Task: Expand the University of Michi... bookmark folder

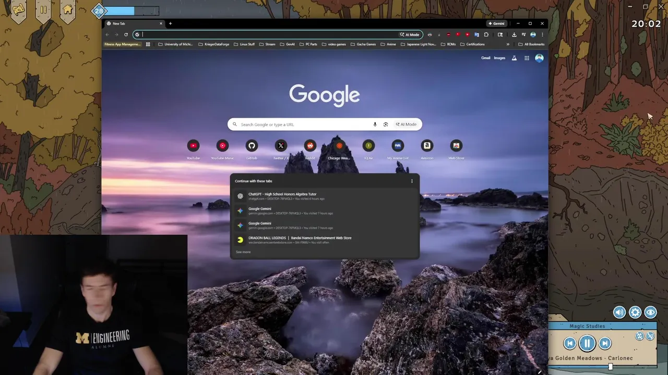Action: [175, 44]
